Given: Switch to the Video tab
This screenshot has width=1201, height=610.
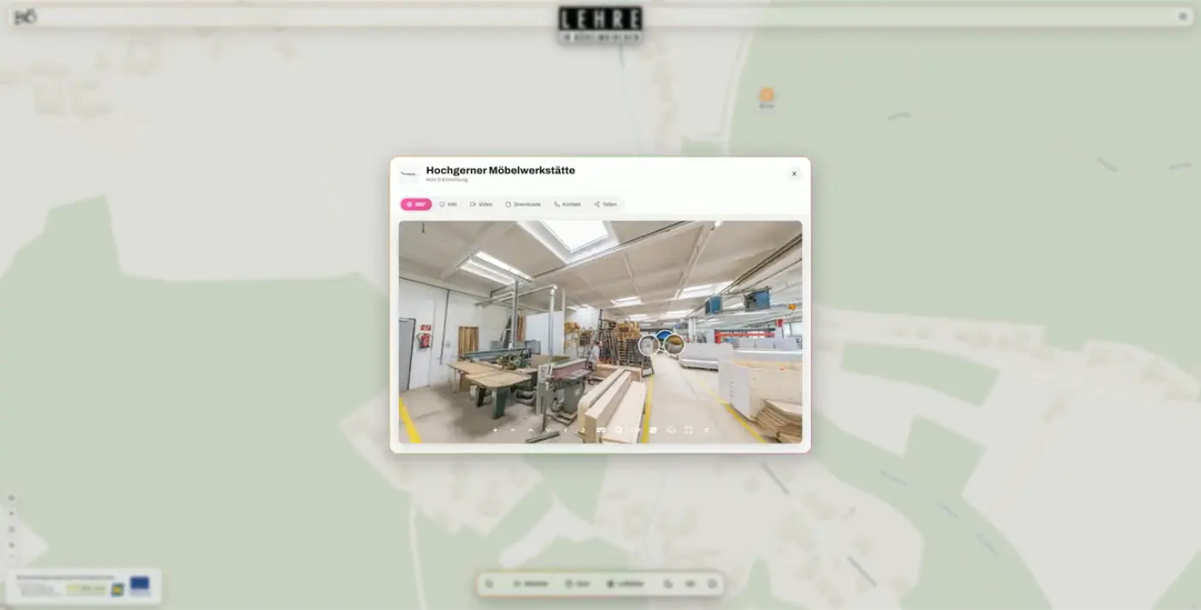Looking at the screenshot, I should coord(481,204).
